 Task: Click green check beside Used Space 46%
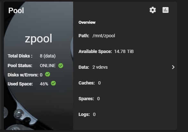(53, 83)
